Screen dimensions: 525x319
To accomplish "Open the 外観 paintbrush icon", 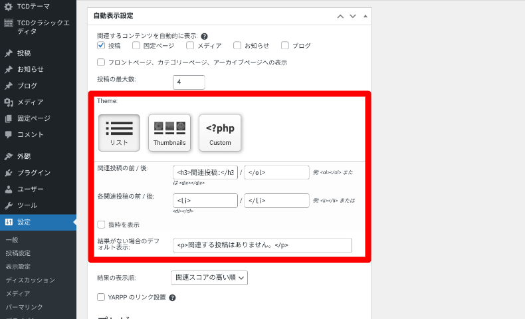I will tap(9, 156).
